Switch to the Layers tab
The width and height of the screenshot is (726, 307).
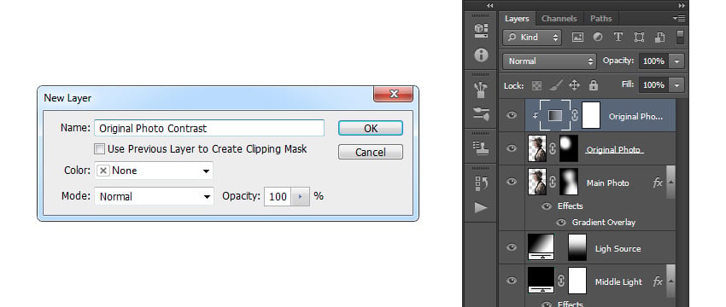[517, 19]
